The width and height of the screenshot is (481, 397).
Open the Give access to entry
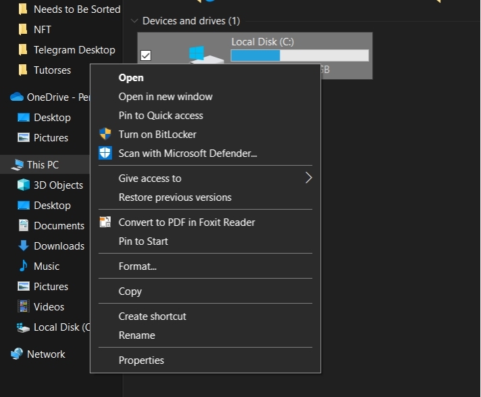[x=205, y=178]
